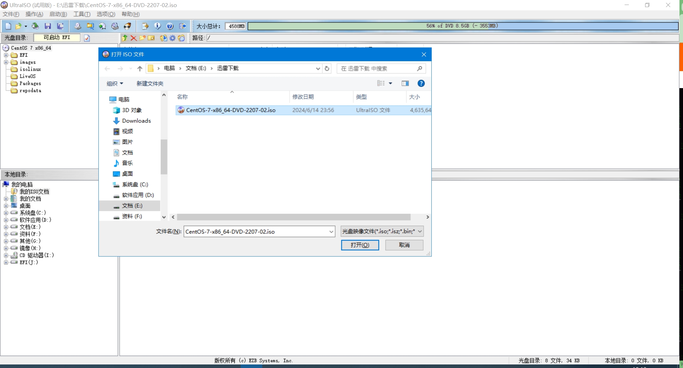Click the file list horizontal scrollbar
The height and width of the screenshot is (368, 683).
294,217
